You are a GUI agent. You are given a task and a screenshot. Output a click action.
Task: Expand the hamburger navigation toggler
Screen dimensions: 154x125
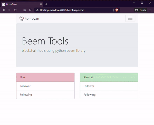(130, 18)
